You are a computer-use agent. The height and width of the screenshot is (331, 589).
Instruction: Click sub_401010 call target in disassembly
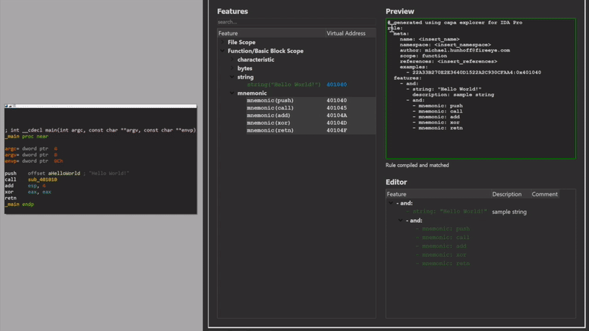click(x=43, y=179)
